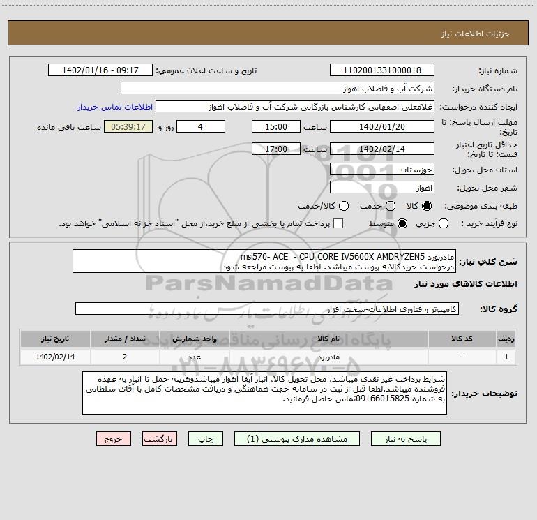Click the response deadline date 1402/01/20
This screenshot has height=520, width=537.
[382, 126]
